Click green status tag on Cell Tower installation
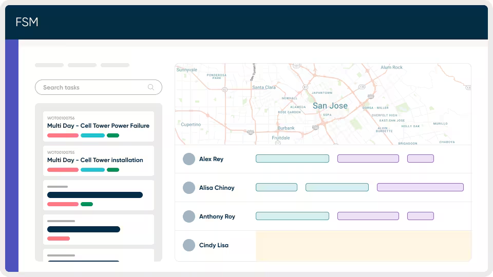Image resolution: width=493 pixels, height=277 pixels. pos(113,170)
